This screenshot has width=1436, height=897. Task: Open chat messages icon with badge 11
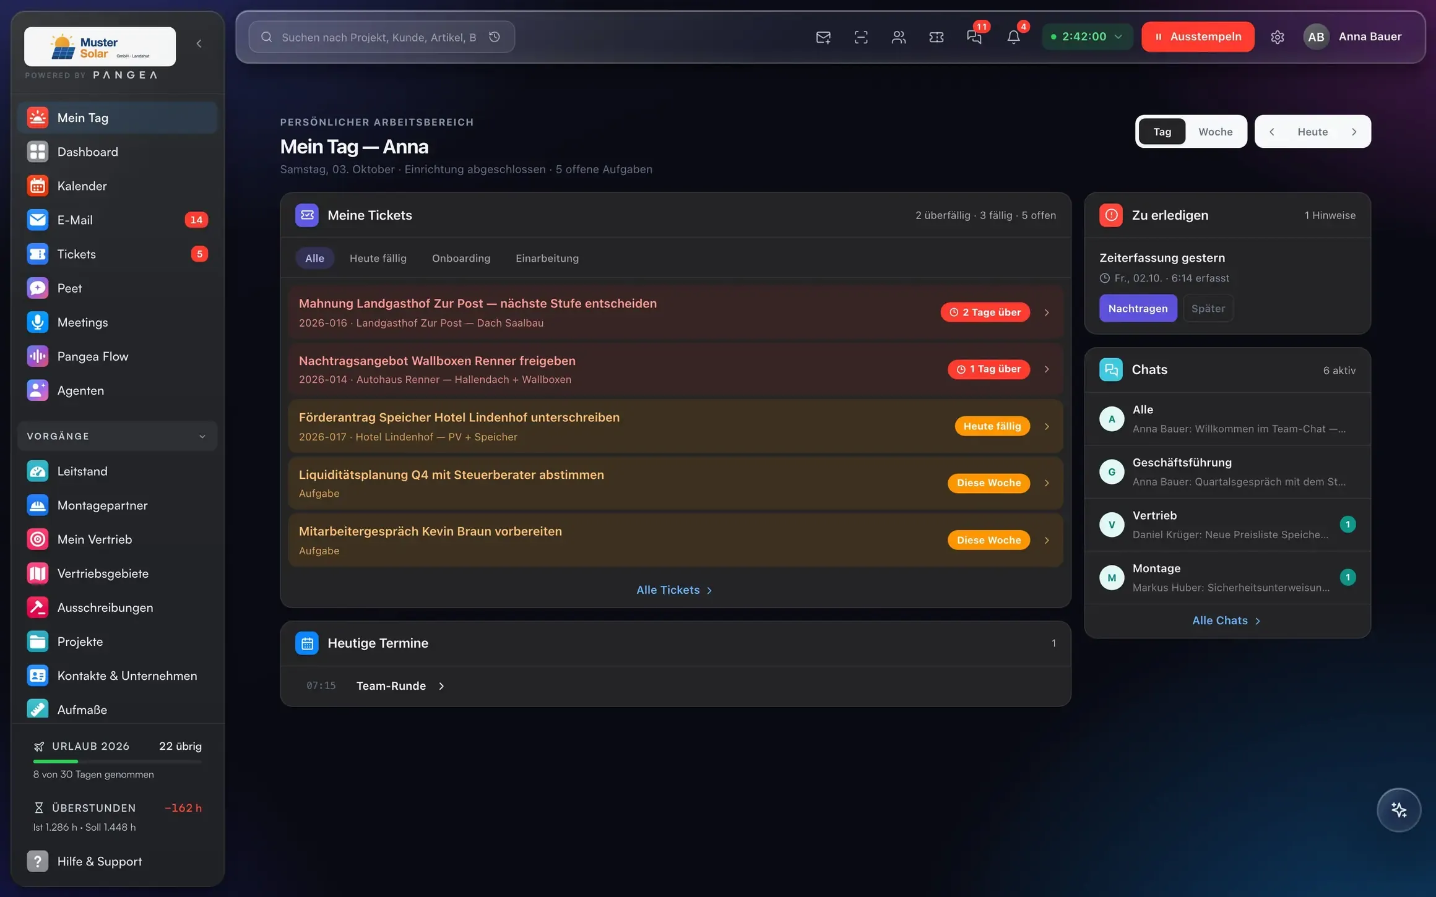(x=975, y=37)
